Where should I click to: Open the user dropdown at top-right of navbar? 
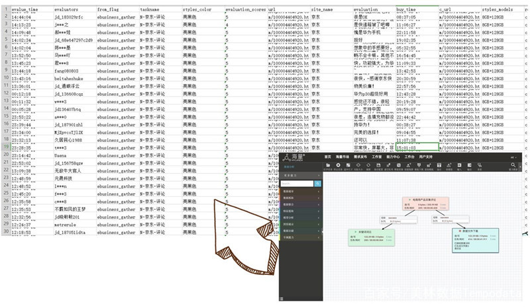tap(514, 157)
